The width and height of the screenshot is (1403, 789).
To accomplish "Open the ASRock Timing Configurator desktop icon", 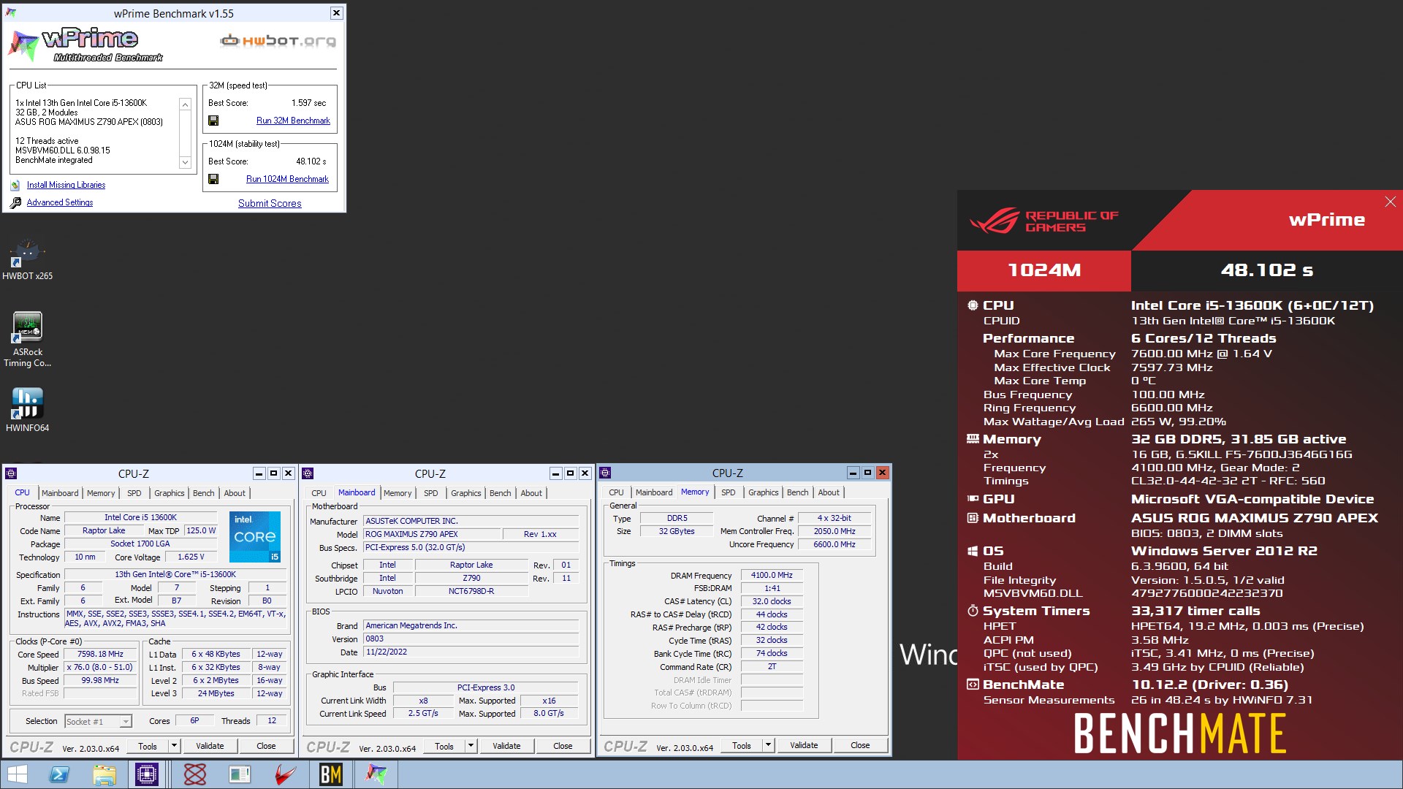I will 27,340.
